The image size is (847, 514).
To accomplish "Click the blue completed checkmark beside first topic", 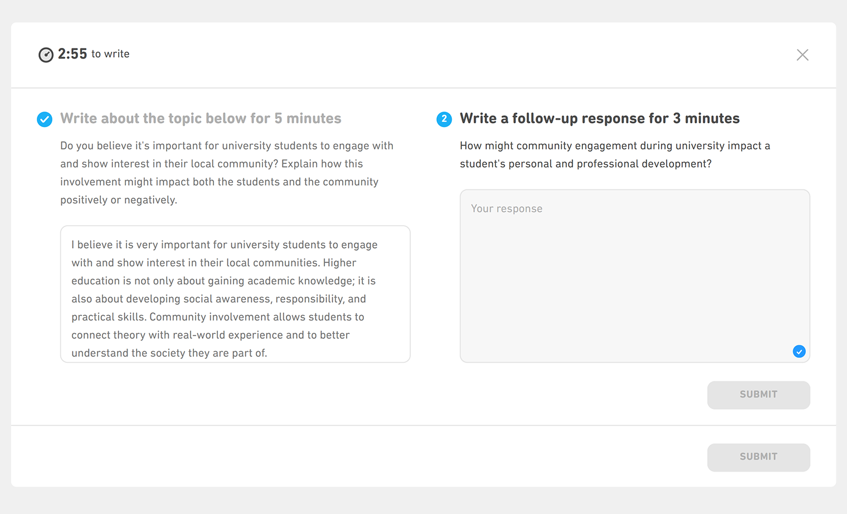I will [45, 119].
